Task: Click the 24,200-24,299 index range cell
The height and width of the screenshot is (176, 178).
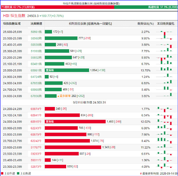Action: pyautogui.click(x=12, y=109)
